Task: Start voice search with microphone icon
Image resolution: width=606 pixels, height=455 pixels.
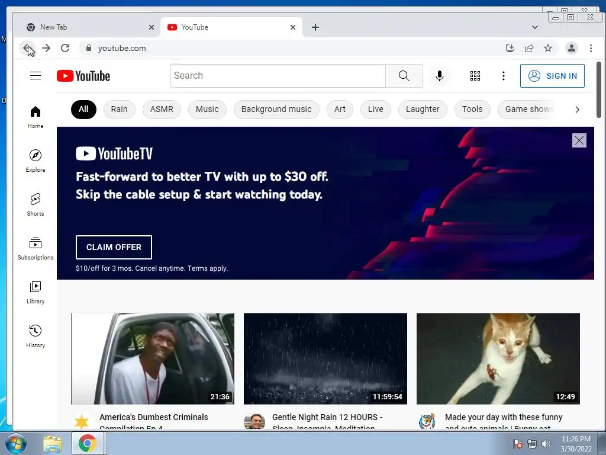Action: coord(440,76)
